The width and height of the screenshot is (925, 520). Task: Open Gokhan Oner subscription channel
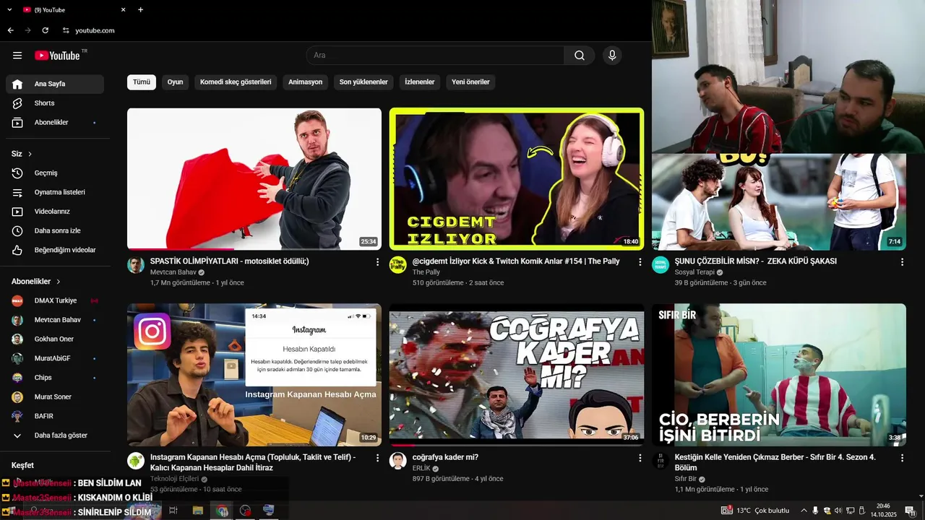point(55,339)
